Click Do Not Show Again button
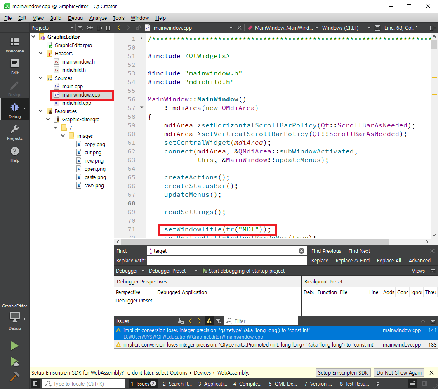This screenshot has width=438, height=389. [399, 373]
